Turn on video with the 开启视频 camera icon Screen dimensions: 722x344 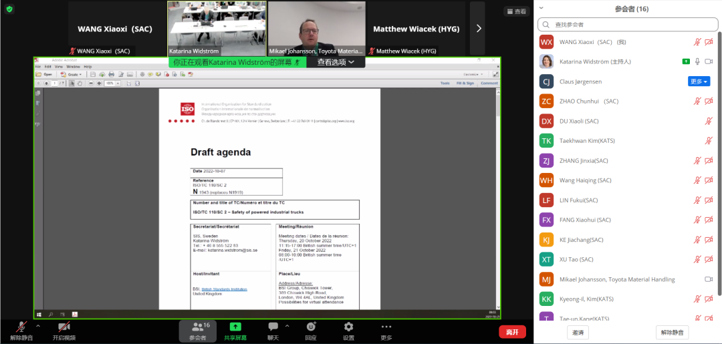point(64,327)
